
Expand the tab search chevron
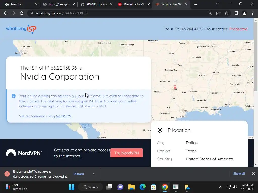click(217, 4)
